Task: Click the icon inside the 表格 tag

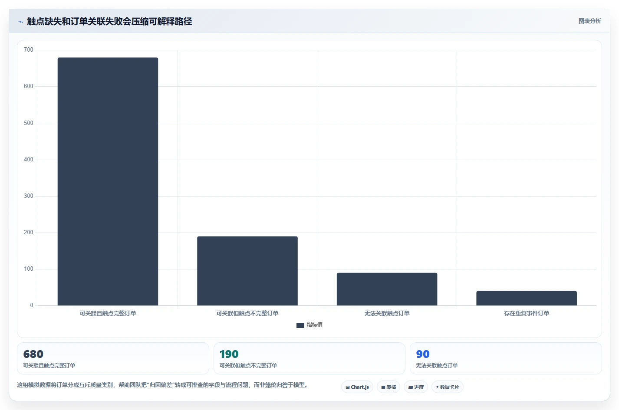Action: 383,387
